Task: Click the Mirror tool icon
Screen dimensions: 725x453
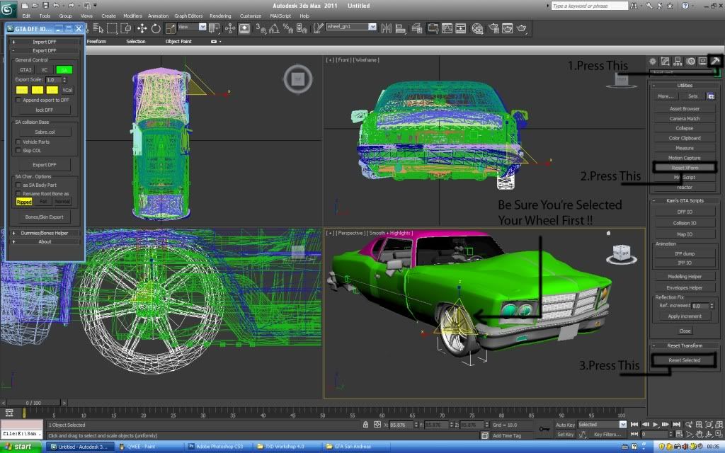Action: 386,28
